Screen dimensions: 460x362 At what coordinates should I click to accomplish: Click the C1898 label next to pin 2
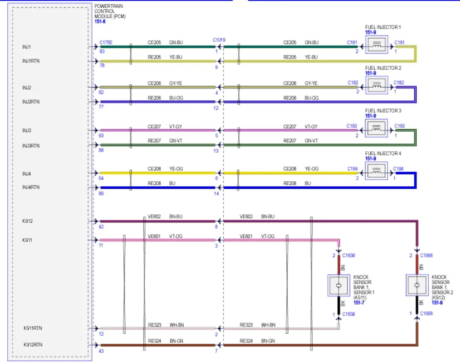tap(426, 255)
